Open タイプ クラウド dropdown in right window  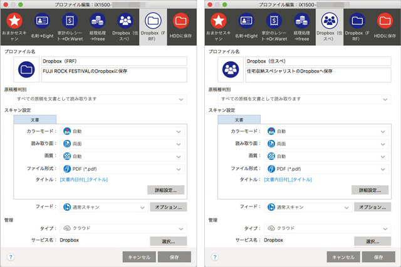point(328,228)
